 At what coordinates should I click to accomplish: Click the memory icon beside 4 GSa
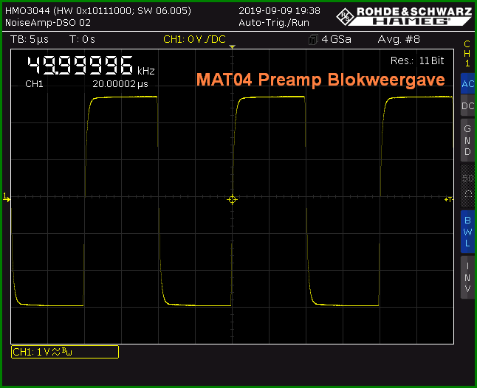point(313,40)
